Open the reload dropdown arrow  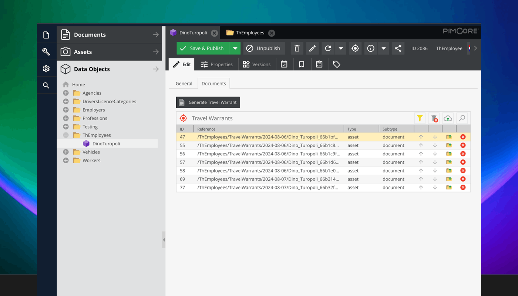[341, 48]
